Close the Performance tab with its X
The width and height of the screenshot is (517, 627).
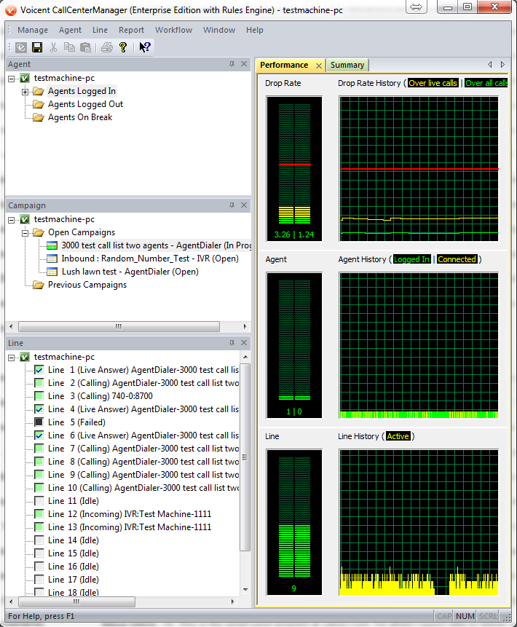click(319, 66)
